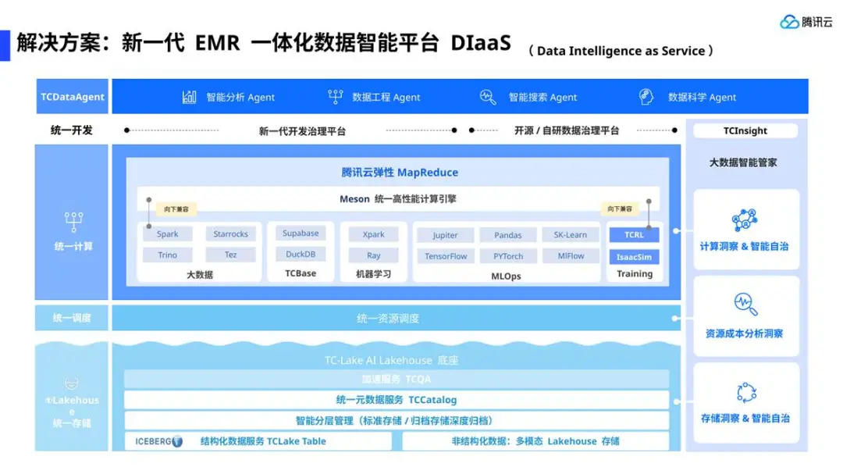Click the 计算洞察 & 智能自治 cluster icon
The image size is (843, 474).
745,219
